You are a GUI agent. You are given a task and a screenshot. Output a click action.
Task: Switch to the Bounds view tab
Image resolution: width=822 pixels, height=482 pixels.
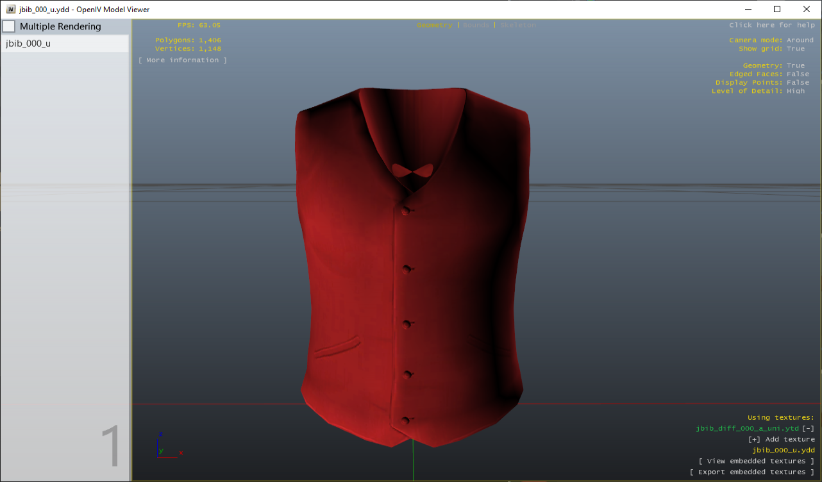476,25
